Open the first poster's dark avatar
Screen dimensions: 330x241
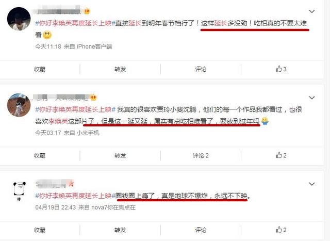(x=19, y=19)
